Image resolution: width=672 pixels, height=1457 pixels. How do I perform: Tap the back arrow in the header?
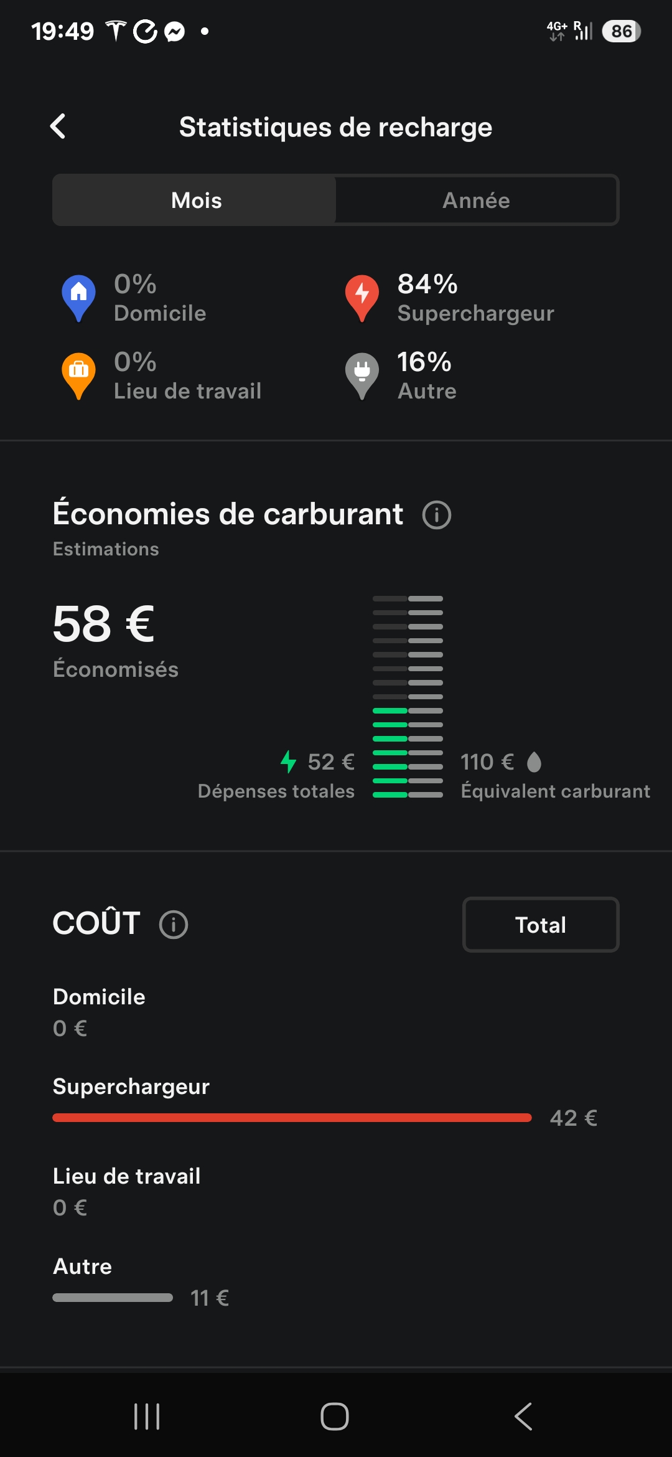coord(58,126)
